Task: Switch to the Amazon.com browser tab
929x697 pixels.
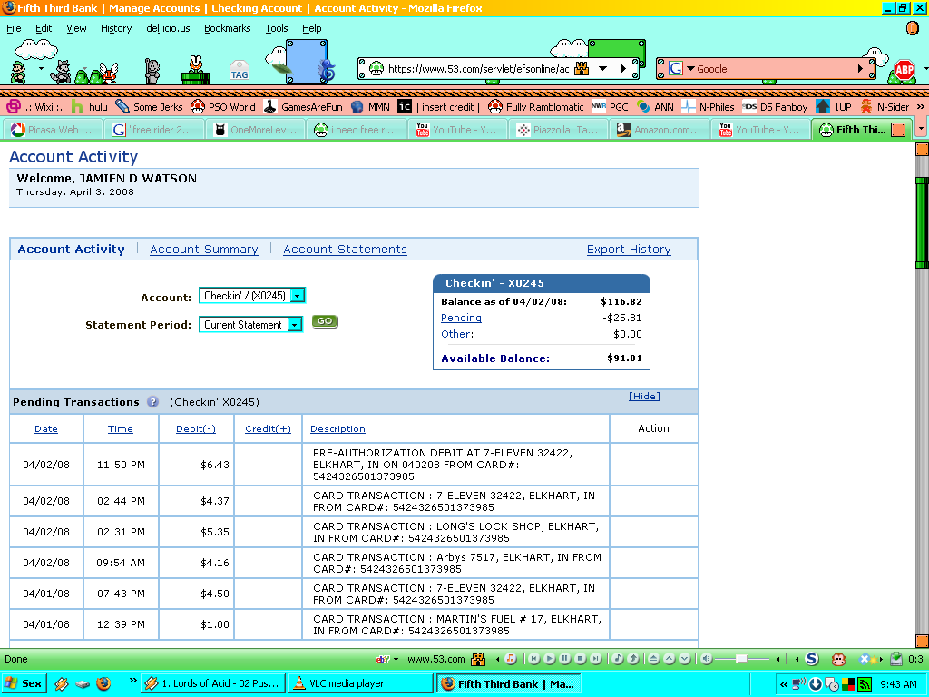Action: coord(660,130)
